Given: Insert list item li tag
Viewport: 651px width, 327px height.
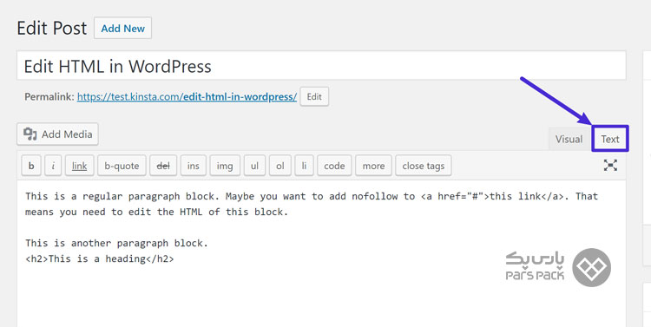Looking at the screenshot, I should 305,166.
